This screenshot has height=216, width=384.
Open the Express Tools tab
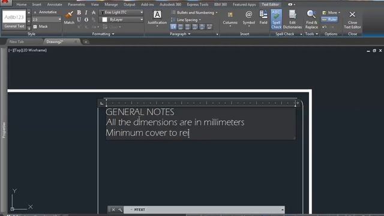tap(197, 4)
